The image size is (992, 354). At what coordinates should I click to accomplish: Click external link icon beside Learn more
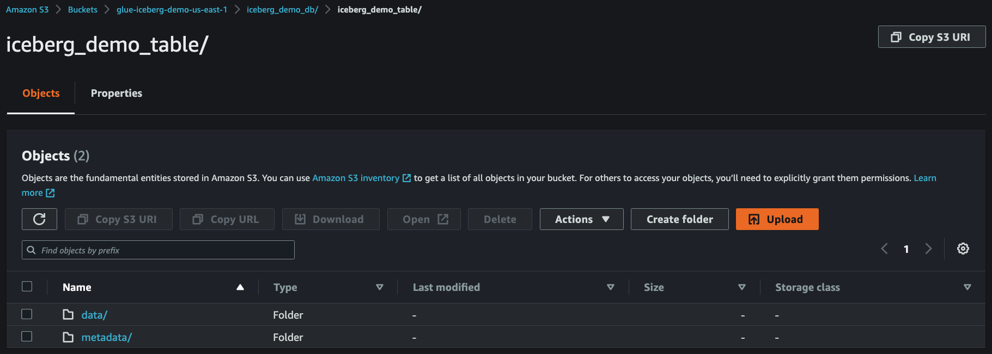click(x=50, y=192)
